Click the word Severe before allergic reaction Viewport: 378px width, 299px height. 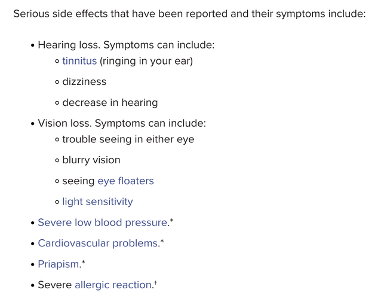(55, 285)
